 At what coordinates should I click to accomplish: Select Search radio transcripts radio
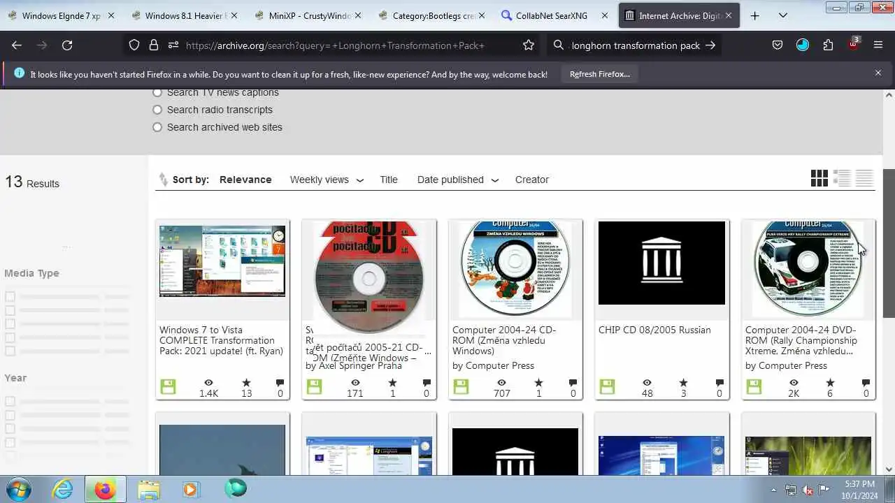tap(157, 110)
